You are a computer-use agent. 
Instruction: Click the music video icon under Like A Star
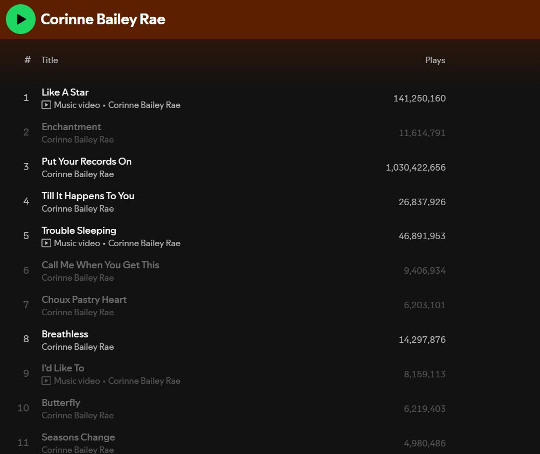point(46,105)
